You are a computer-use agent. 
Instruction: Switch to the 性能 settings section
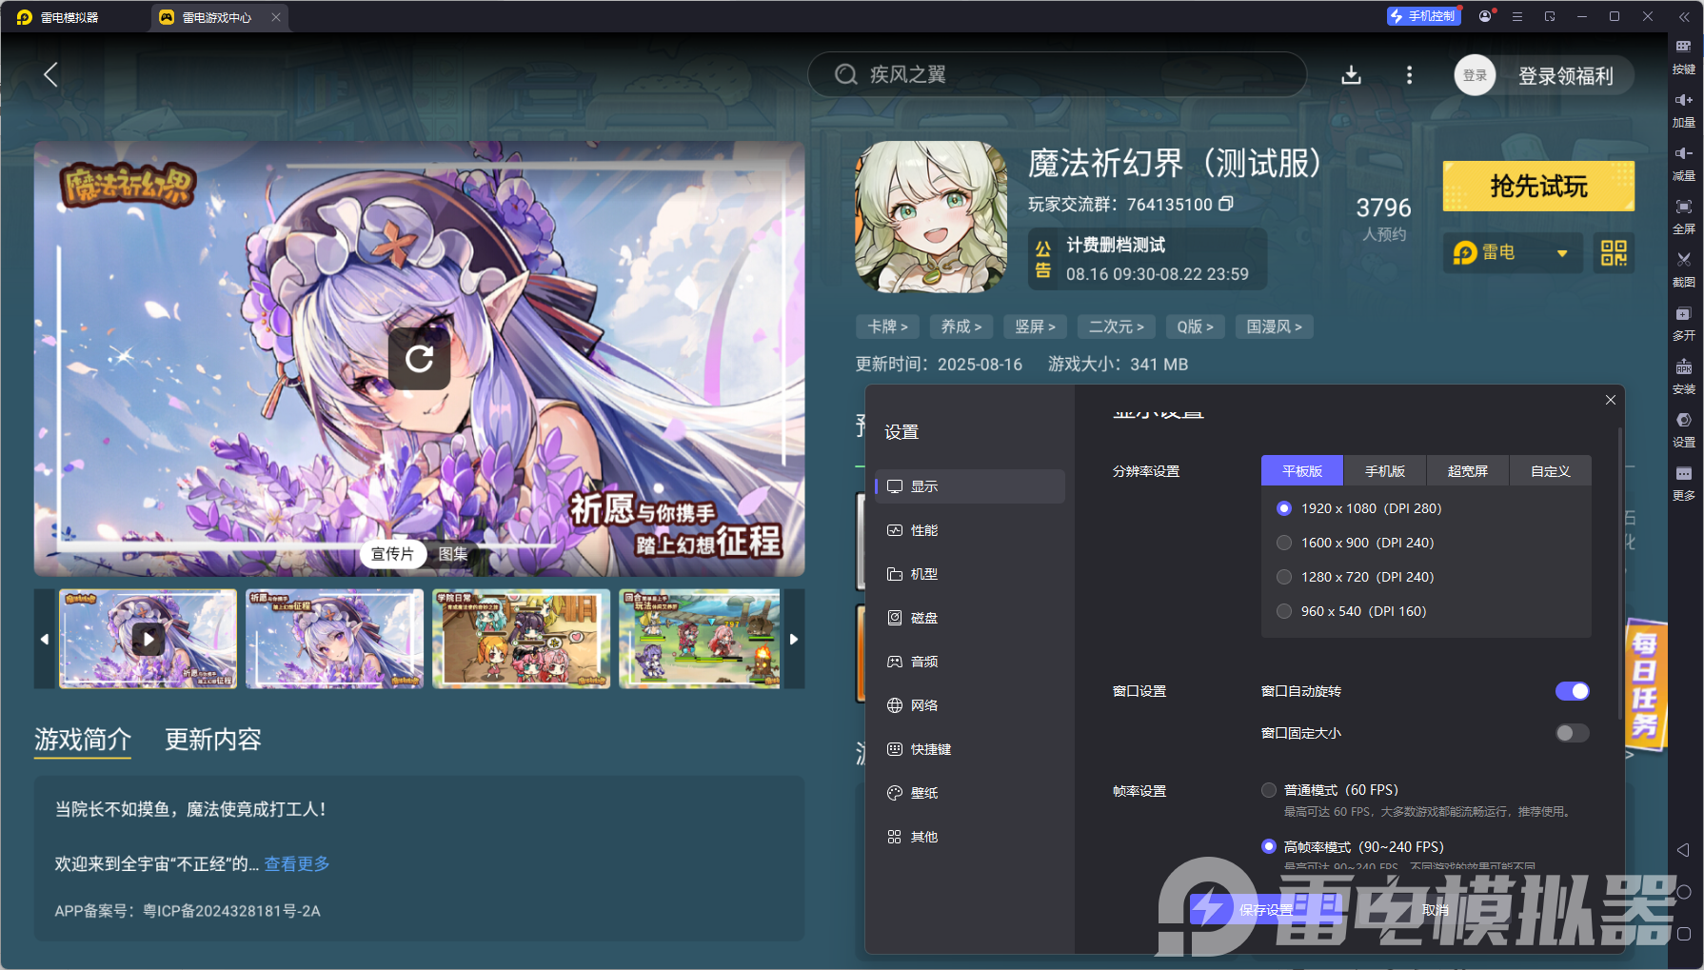pos(924,530)
